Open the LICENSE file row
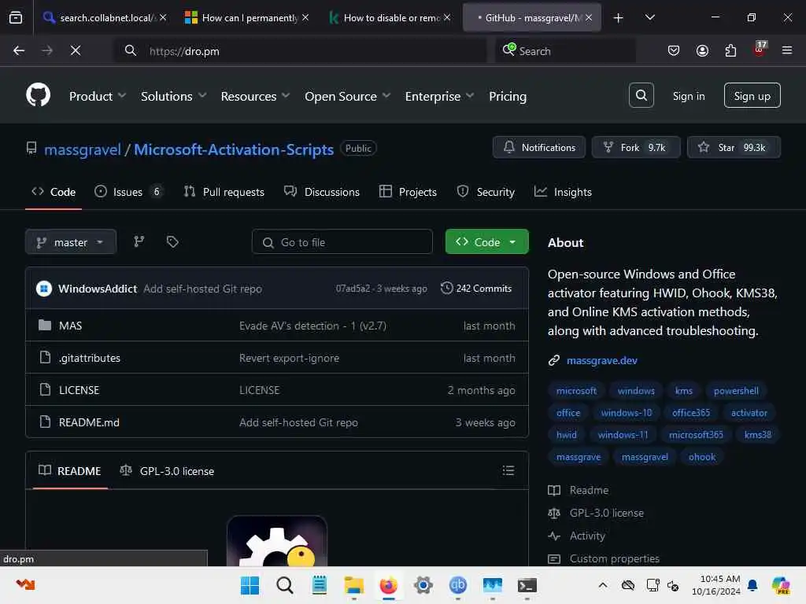Viewport: 806px width, 604px height. tap(277, 390)
